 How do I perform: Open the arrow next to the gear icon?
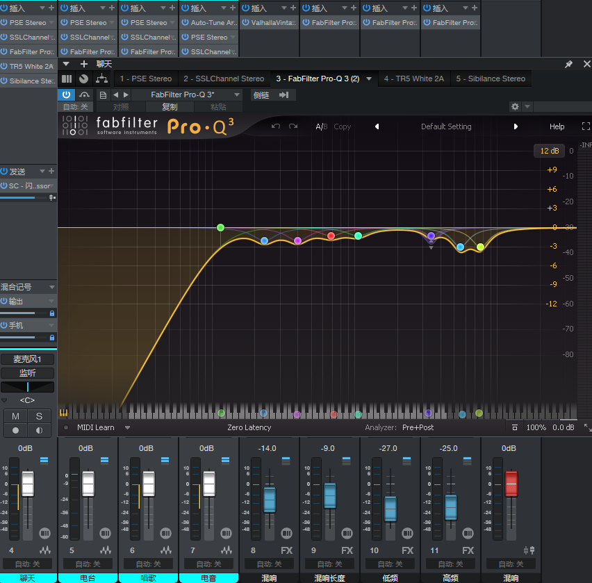click(x=527, y=107)
